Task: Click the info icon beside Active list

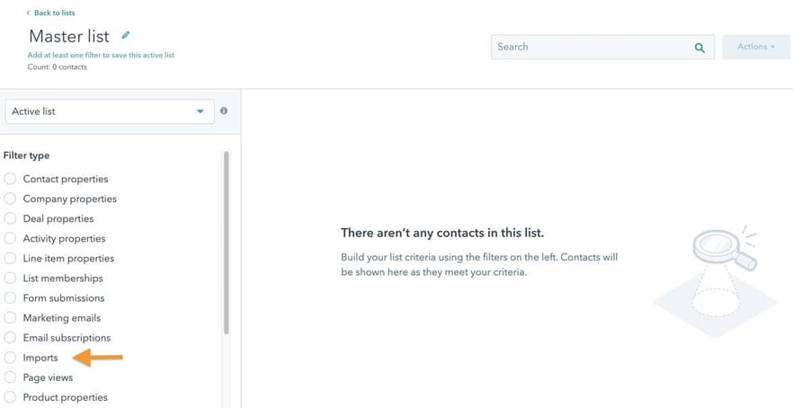Action: [x=224, y=111]
